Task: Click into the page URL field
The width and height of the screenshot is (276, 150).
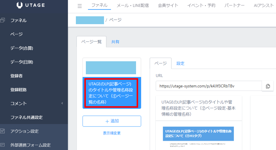Action: [x=209, y=86]
